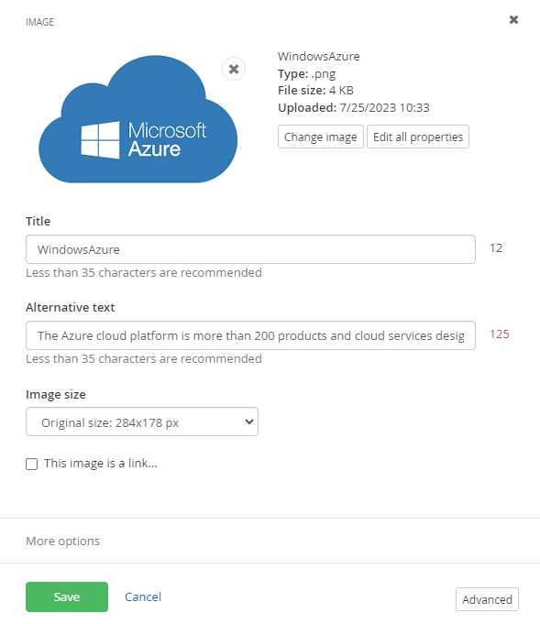This screenshot has width=540, height=624.
Task: Click the WindowsAzure file name text
Action: click(318, 57)
